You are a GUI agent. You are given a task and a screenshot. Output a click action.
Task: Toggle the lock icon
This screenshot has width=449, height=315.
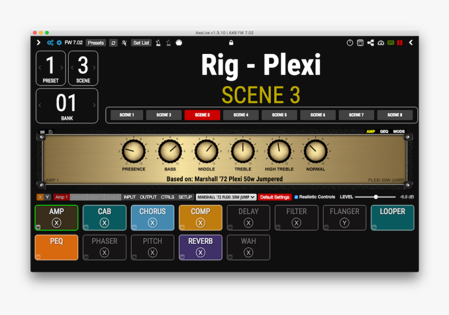(231, 43)
